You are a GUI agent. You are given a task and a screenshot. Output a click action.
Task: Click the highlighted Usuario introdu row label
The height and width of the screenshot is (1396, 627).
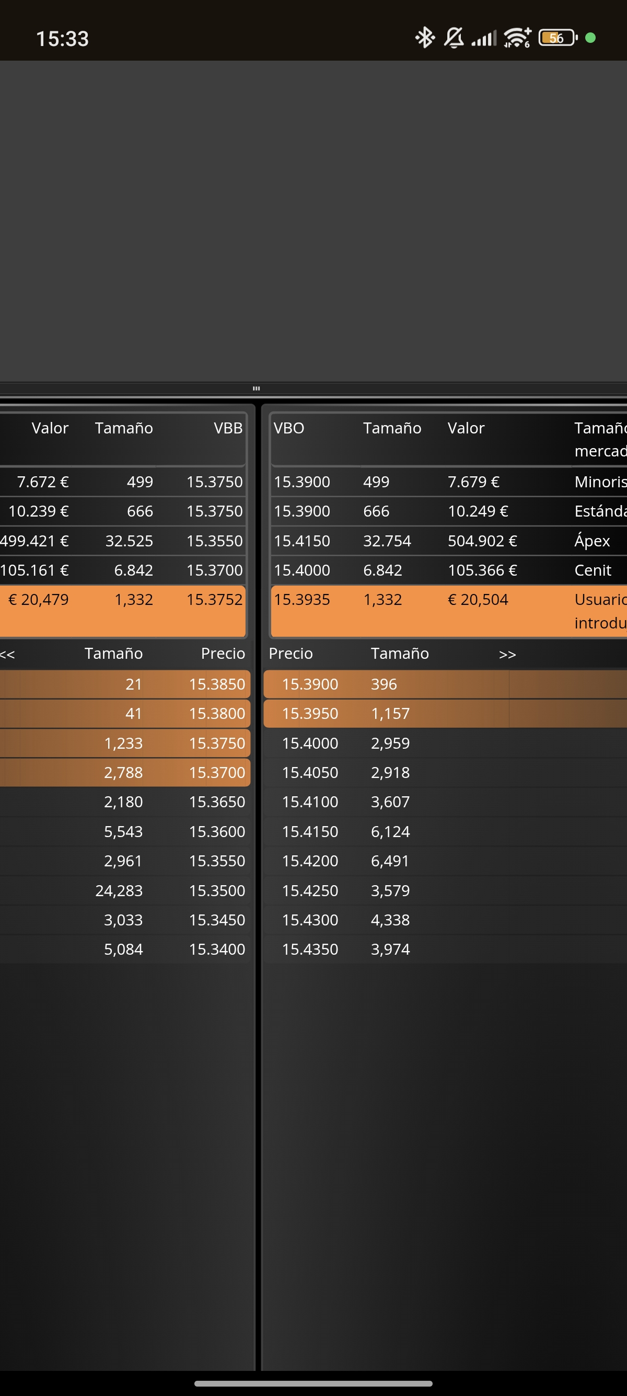600,611
